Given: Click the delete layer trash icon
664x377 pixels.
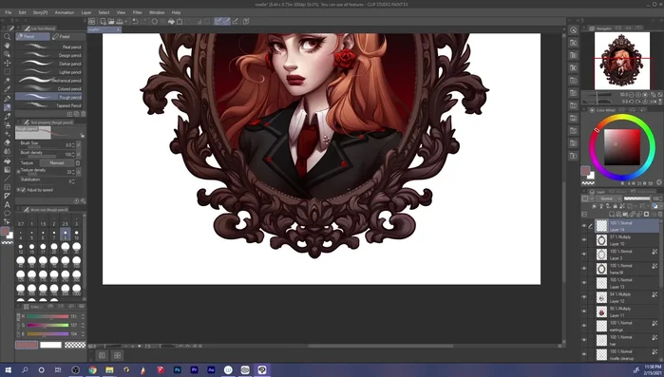Looking at the screenshot, I should [660, 214].
